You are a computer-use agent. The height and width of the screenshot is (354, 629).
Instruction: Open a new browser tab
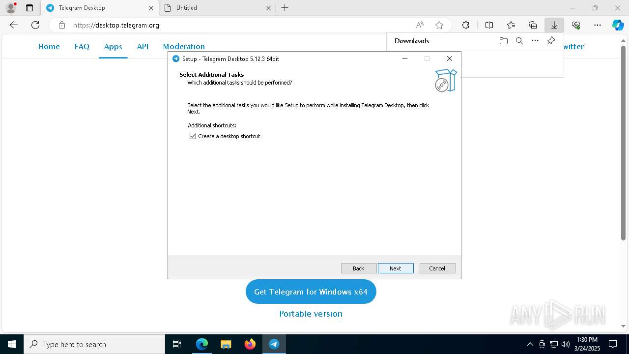(x=285, y=8)
